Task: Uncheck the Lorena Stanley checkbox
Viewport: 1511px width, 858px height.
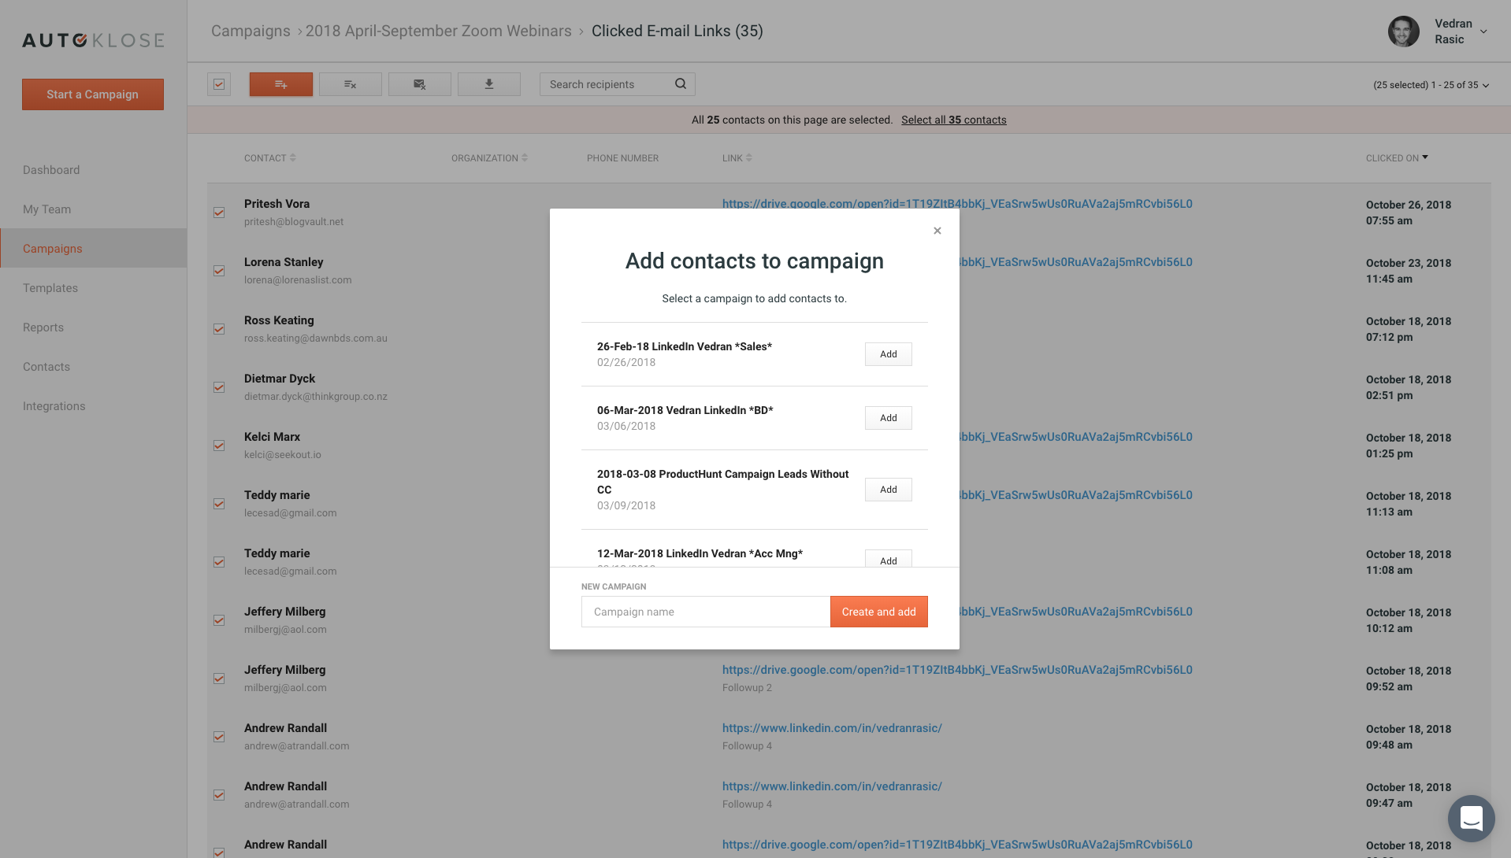Action: [x=219, y=271]
